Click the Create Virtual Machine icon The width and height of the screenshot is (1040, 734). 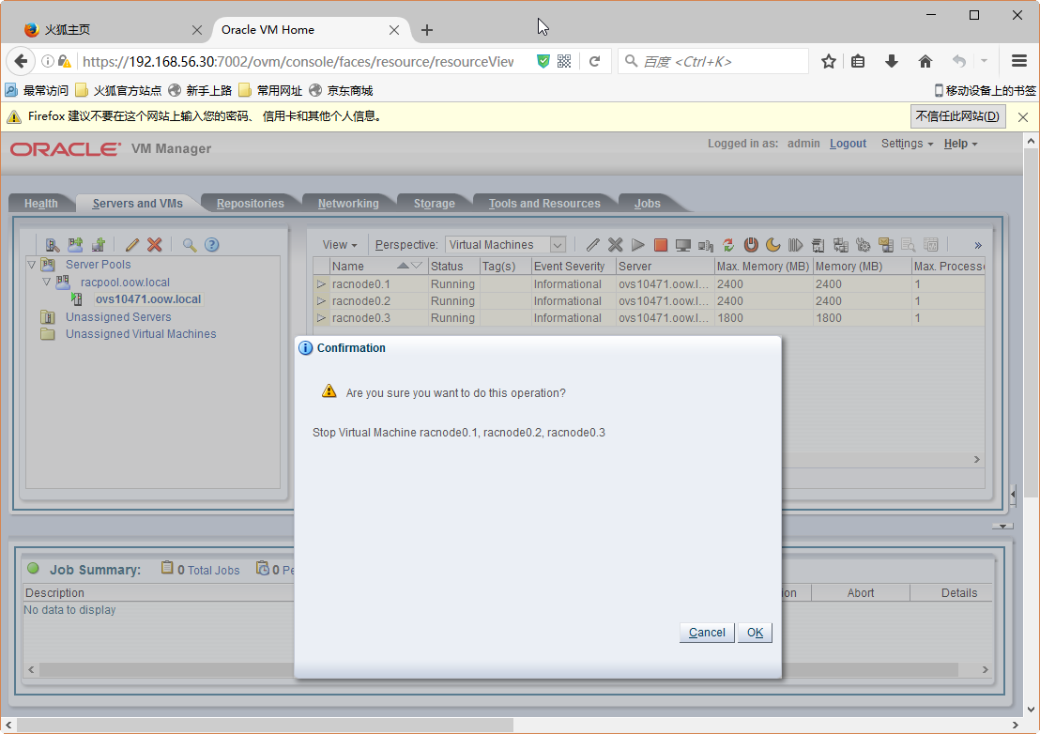(99, 245)
